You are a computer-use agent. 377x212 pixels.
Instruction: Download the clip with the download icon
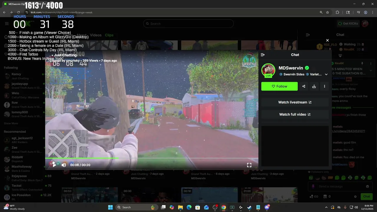314,86
